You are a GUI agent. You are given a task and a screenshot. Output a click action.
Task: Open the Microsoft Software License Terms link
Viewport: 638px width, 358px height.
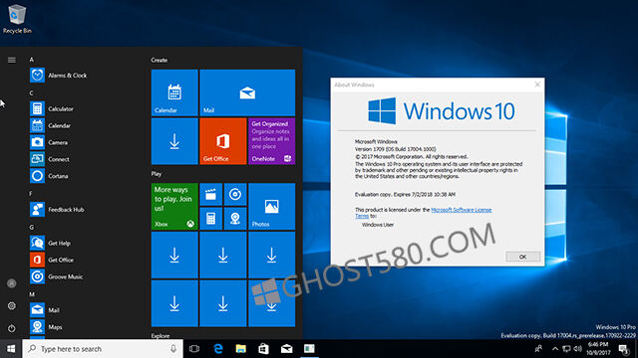(424, 213)
